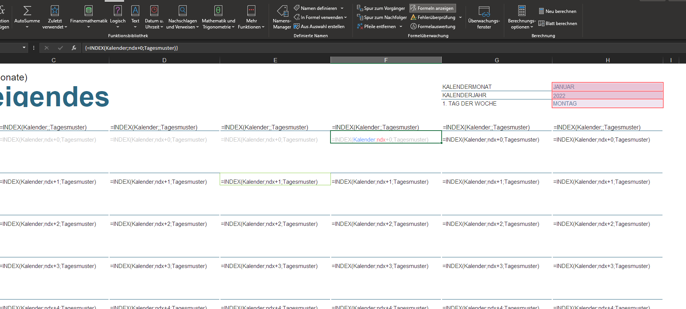Click Spur zum Vorgänger
This screenshot has height=309, width=686.
[x=381, y=8]
